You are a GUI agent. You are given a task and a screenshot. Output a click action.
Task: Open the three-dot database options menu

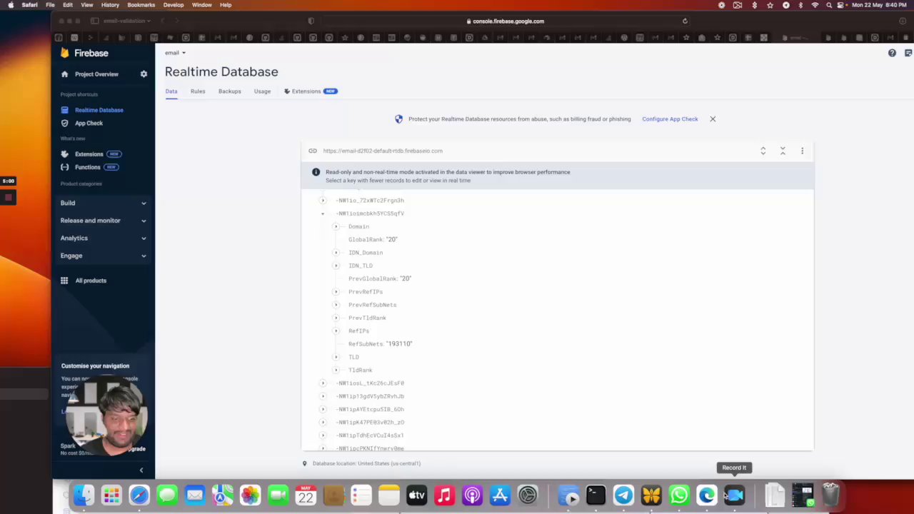point(802,151)
